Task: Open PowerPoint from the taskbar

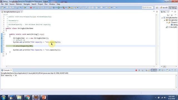Action: coord(44,97)
